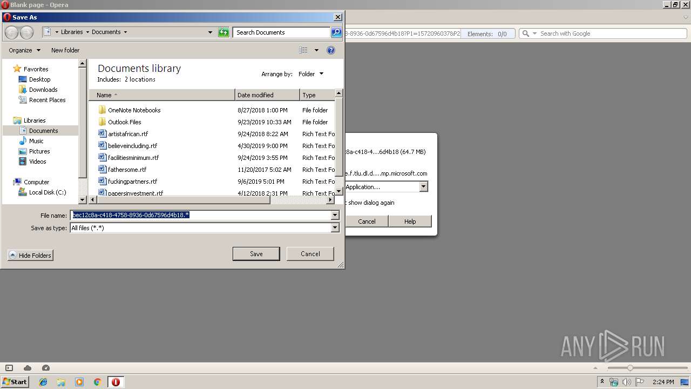The height and width of the screenshot is (389, 691).
Task: Click the Opera zoom slider handle
Action: (x=629, y=368)
